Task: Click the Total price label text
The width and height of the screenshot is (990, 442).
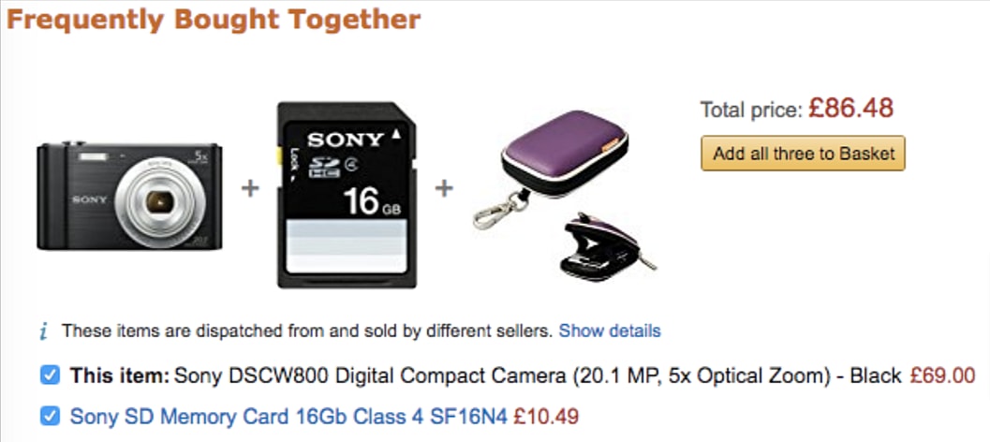Action: tap(751, 110)
